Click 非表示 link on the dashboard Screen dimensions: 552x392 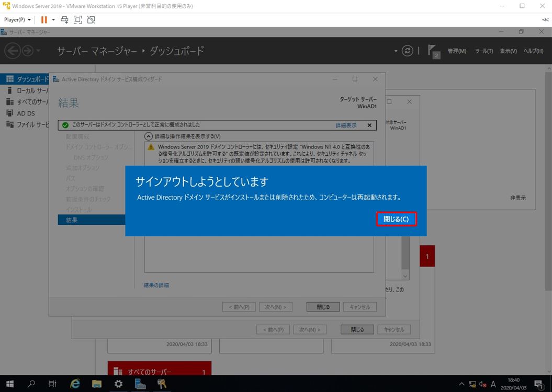[518, 198]
